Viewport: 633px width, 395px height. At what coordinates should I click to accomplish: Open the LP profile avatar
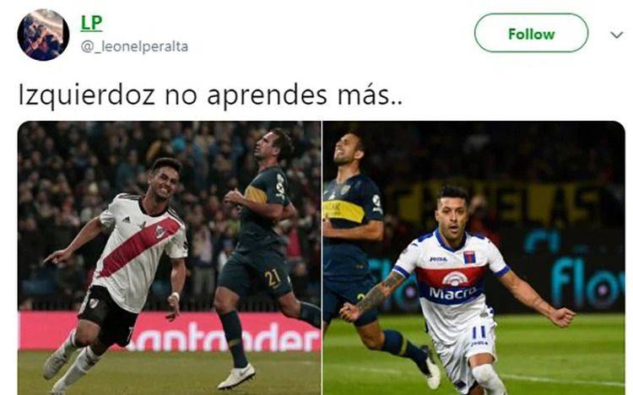click(43, 35)
